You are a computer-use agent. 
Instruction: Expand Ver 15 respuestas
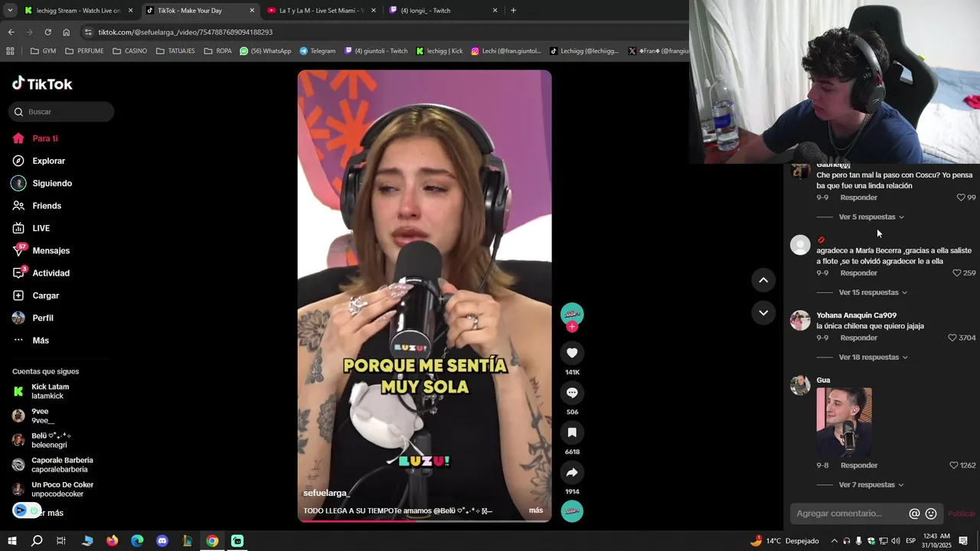tap(873, 292)
